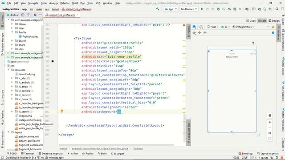The width and height of the screenshot is (285, 160).
Task: Open ProfileActivity class in project tree
Action: tap(28, 36)
